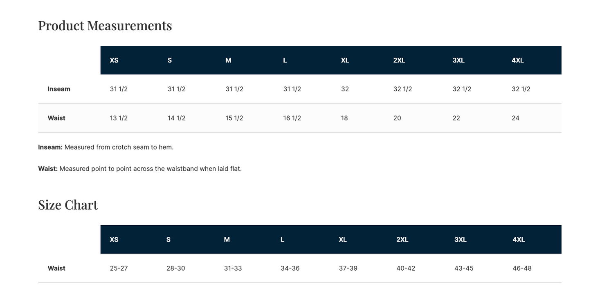Click the M header in Size Chart table
591x296 pixels.
(x=227, y=240)
